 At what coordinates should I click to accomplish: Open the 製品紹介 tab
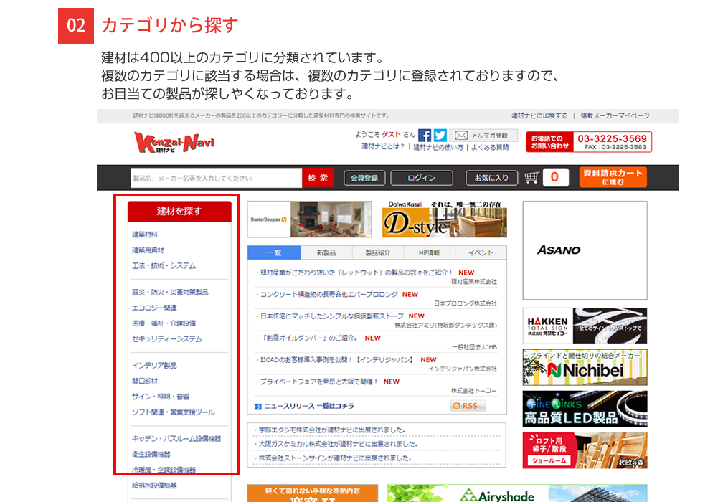[377, 252]
